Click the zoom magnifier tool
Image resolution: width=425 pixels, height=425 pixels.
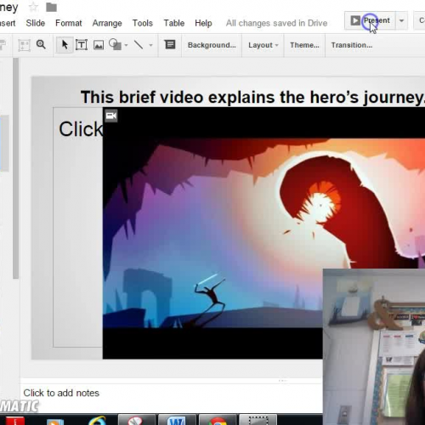[41, 44]
